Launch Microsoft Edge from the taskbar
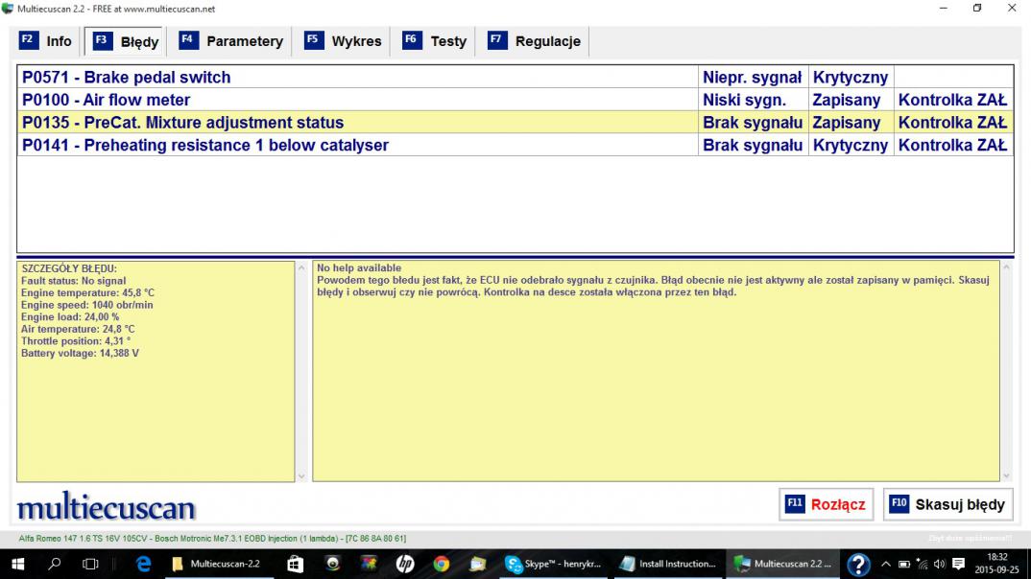 coord(143,564)
